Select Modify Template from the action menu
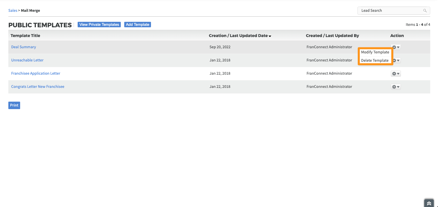 click(x=375, y=52)
